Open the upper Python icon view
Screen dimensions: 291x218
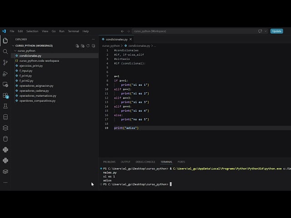point(5,150)
